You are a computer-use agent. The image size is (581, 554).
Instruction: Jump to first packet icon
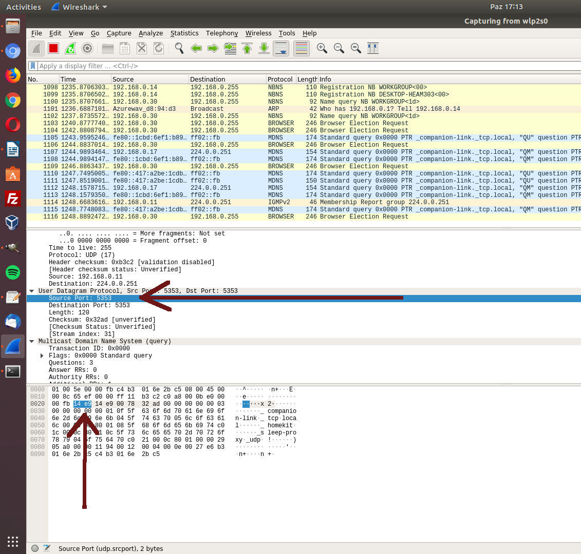[x=247, y=49]
